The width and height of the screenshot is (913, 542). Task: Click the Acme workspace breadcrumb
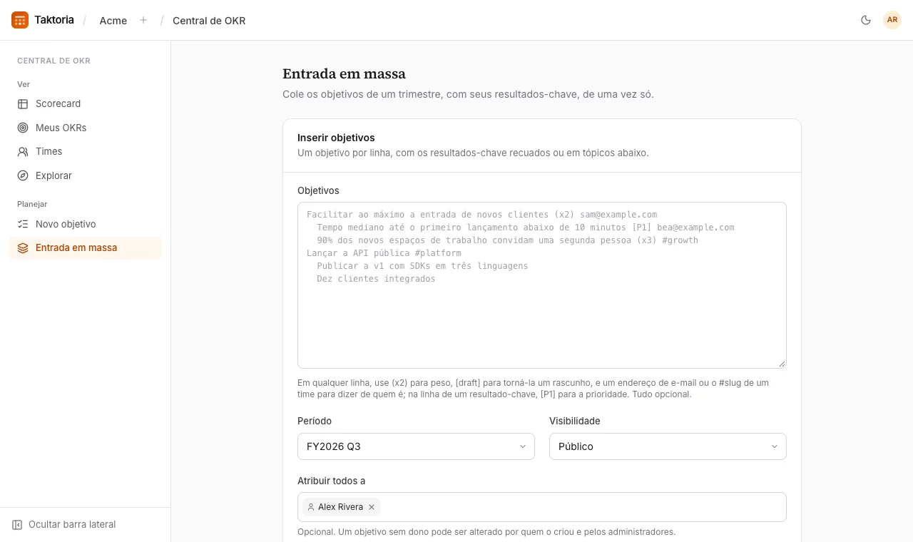click(x=113, y=21)
